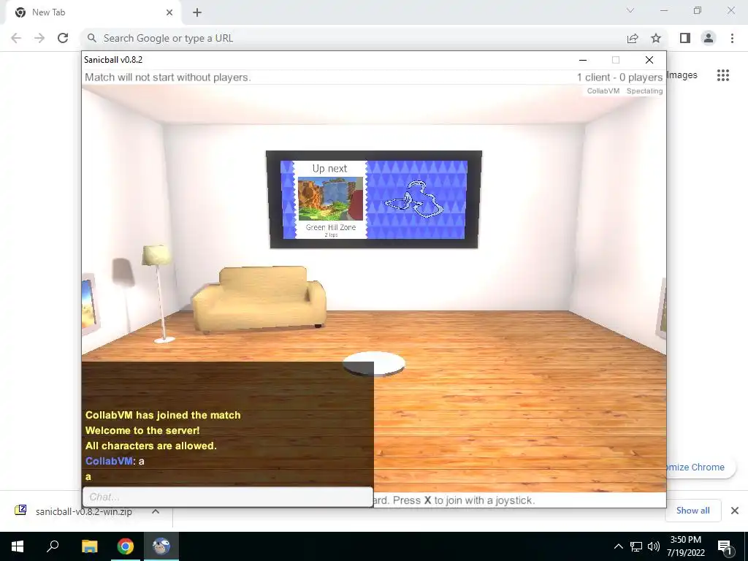Viewport: 748px width, 561px height.
Task: Click the "1 client - 0 players" status text
Action: pos(619,77)
